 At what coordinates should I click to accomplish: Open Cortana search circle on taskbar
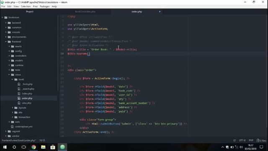(x=14, y=147)
